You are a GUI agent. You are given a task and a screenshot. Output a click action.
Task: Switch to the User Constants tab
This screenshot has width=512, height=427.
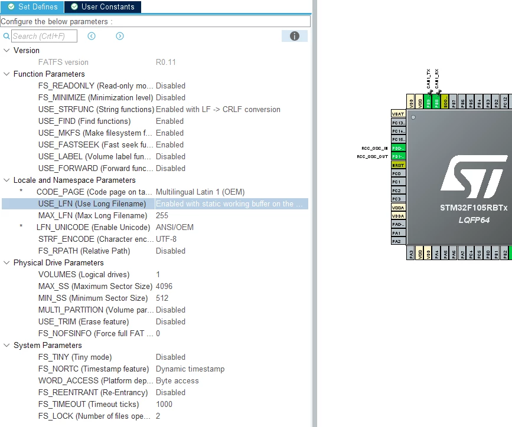103,6
